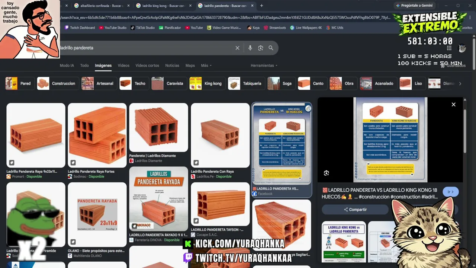This screenshot has height=268, width=476.
Task: Open the Streamloots bookmark
Action: (274, 28)
